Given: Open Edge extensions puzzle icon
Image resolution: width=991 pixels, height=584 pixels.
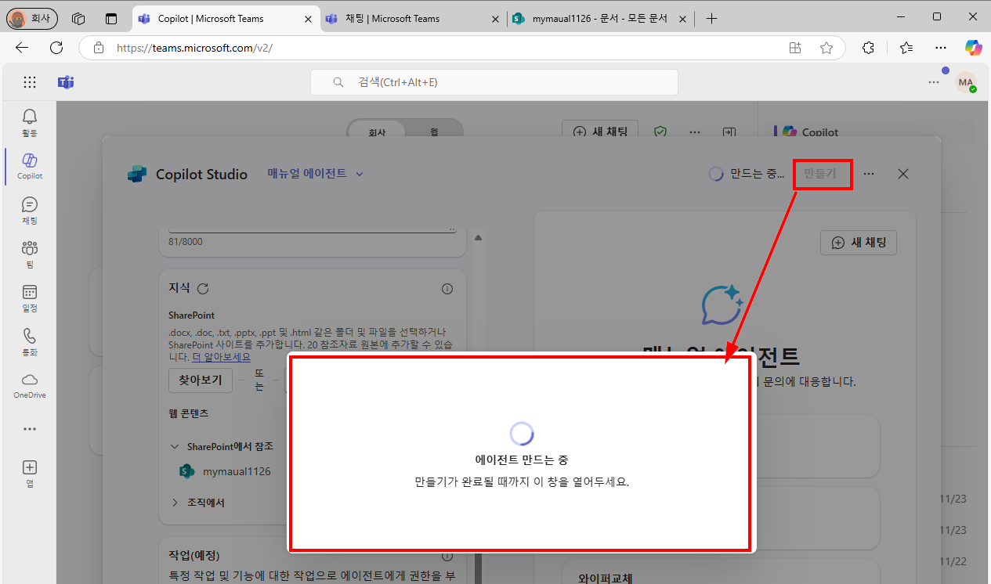Looking at the screenshot, I should [868, 48].
